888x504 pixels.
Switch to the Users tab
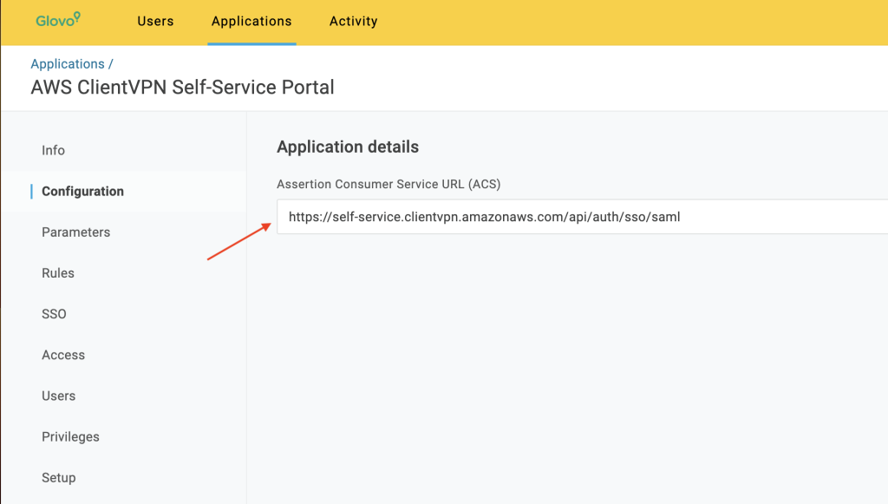click(x=155, y=21)
